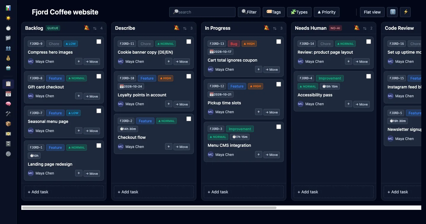Screen dimensions: 426x224
Task: Click the plus button on Seasonal menu page
Action: [79, 131]
